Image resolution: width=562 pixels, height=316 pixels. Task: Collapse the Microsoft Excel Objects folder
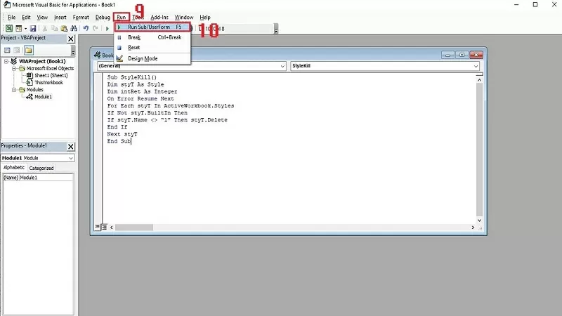14,68
